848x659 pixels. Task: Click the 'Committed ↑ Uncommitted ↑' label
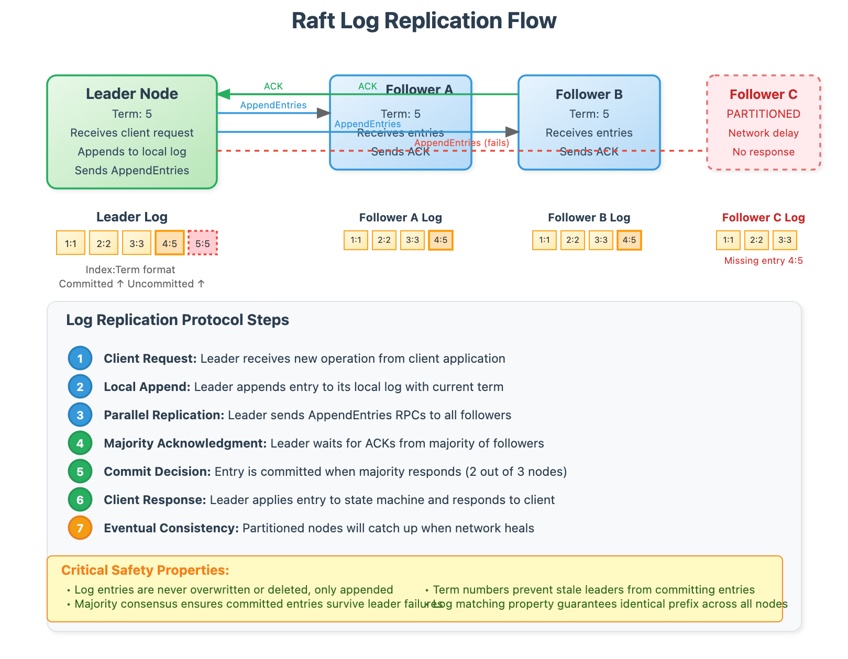pos(131,284)
